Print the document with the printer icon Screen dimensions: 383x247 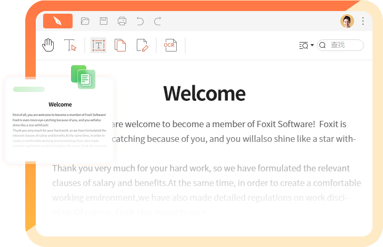pos(122,21)
